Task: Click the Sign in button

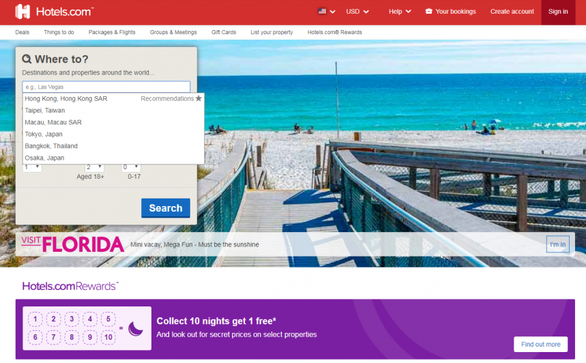Action: point(558,12)
